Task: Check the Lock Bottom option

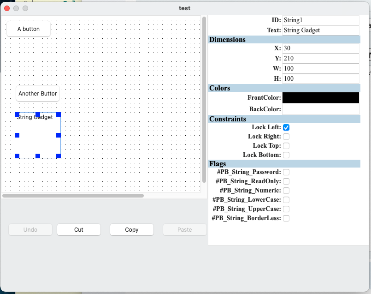Action: point(286,155)
